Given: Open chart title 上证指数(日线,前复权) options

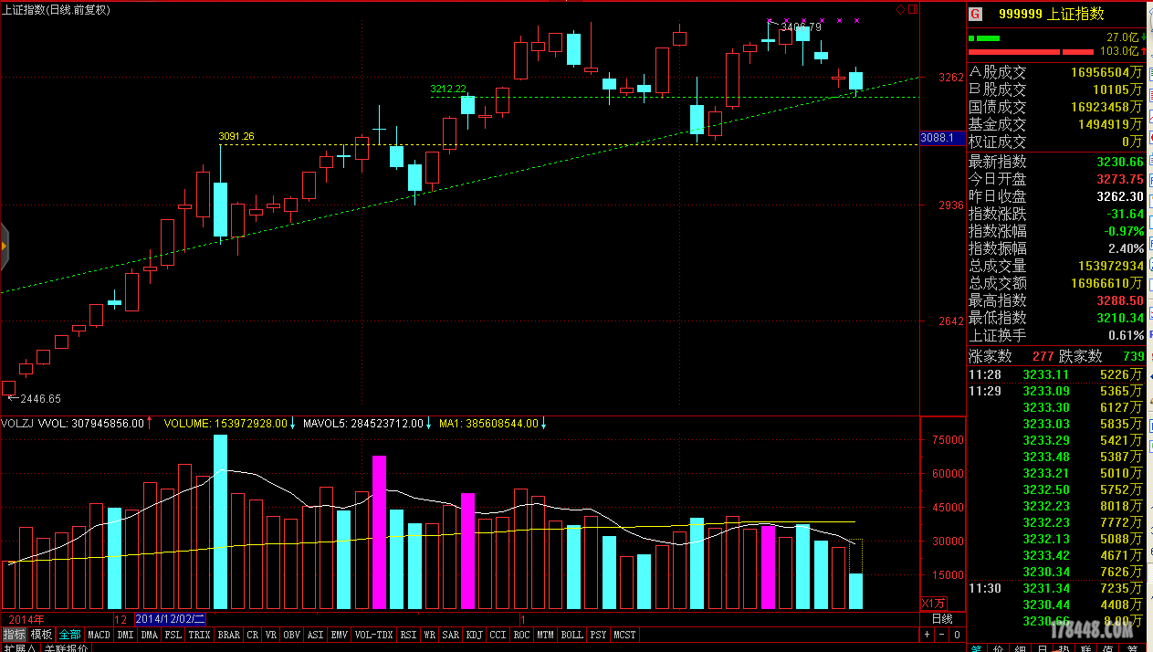Looking at the screenshot, I should (x=57, y=9).
